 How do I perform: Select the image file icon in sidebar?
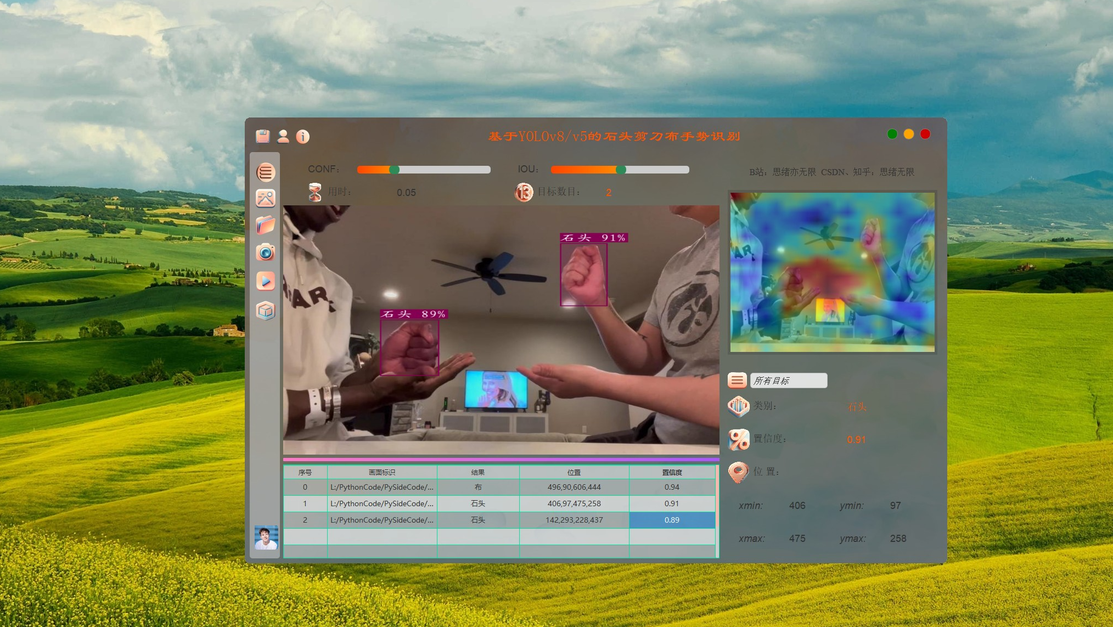click(x=266, y=198)
